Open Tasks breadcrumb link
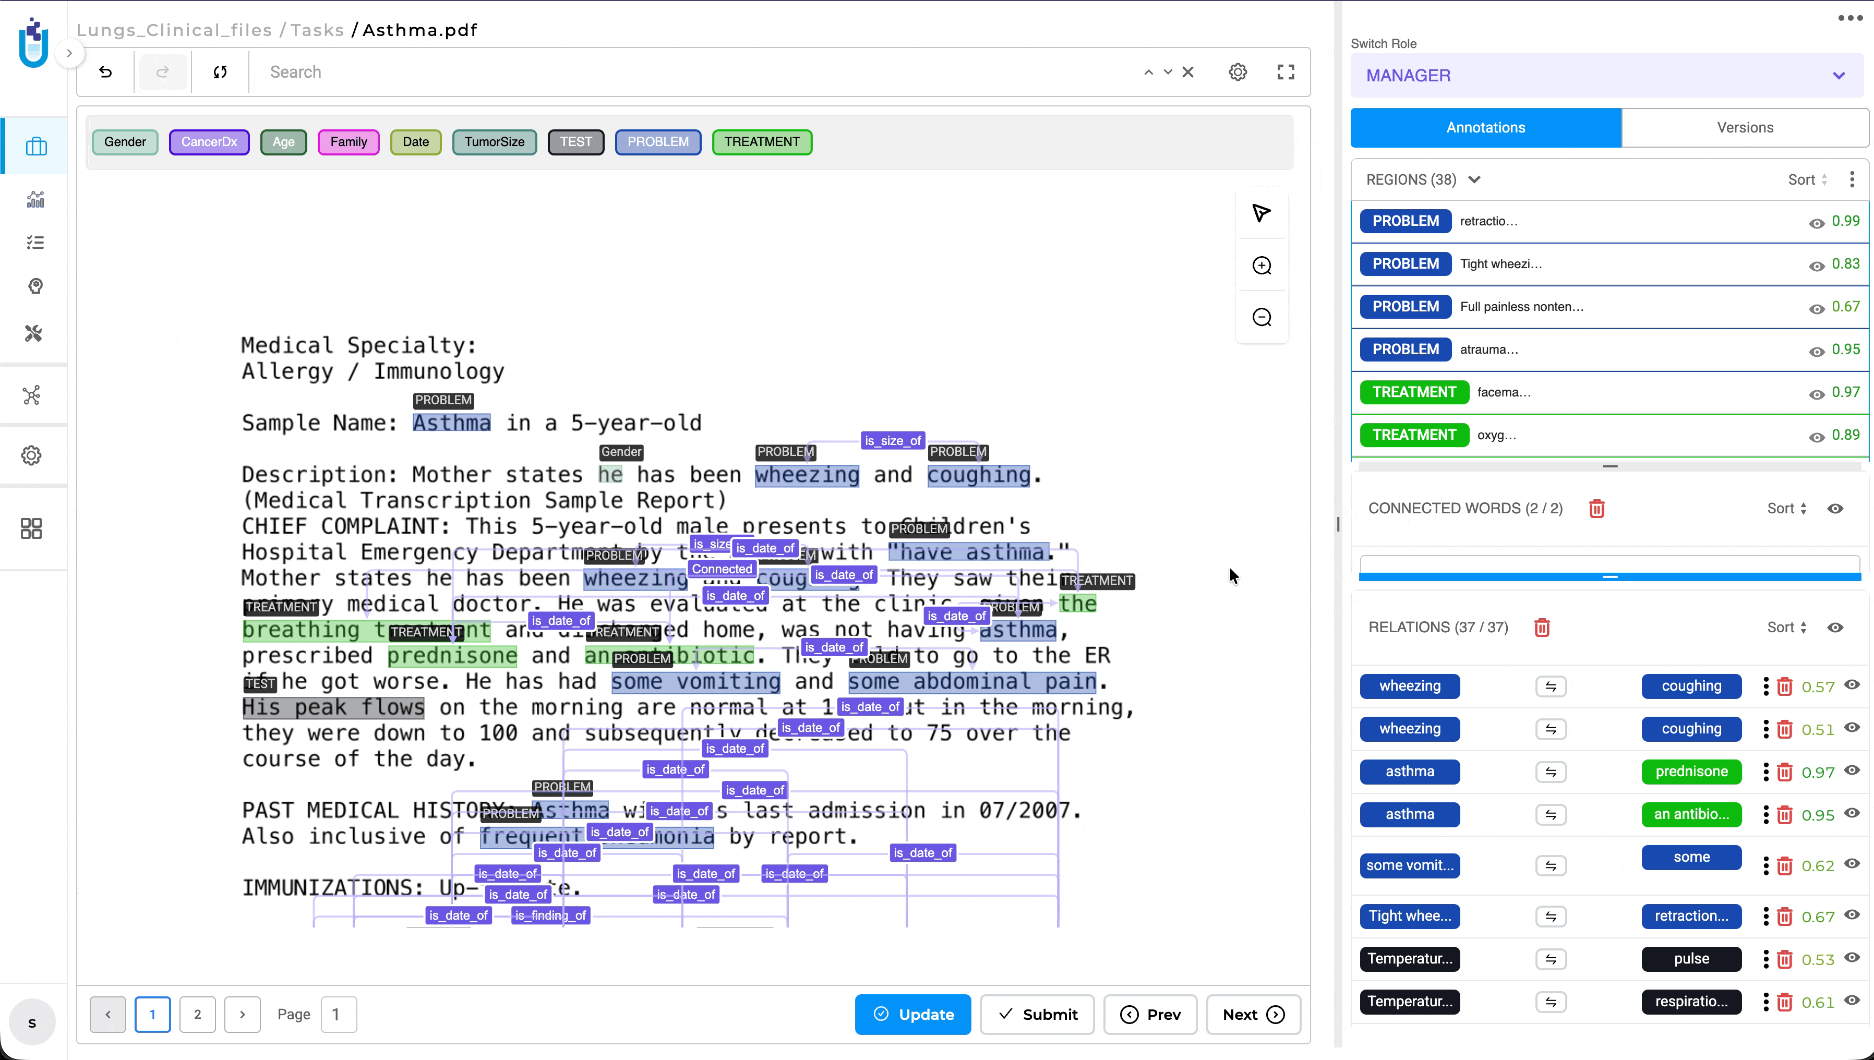 [317, 30]
